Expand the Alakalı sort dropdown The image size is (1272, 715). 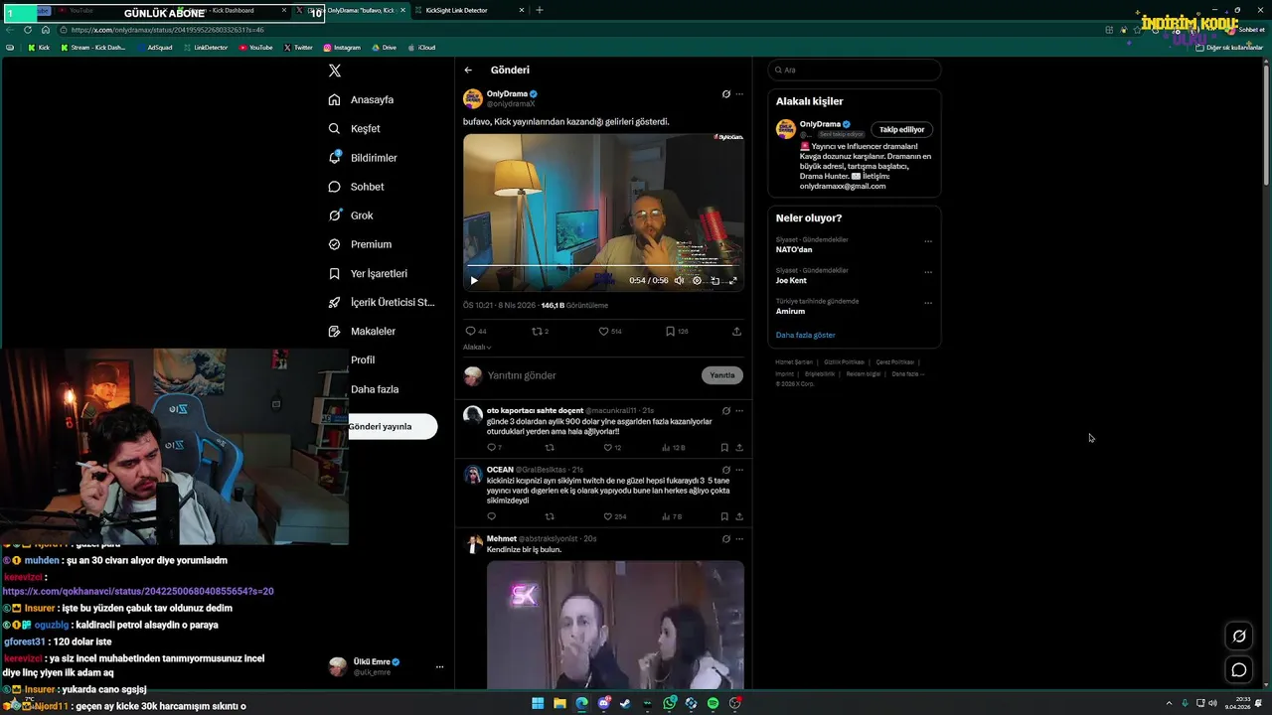pyautogui.click(x=477, y=347)
